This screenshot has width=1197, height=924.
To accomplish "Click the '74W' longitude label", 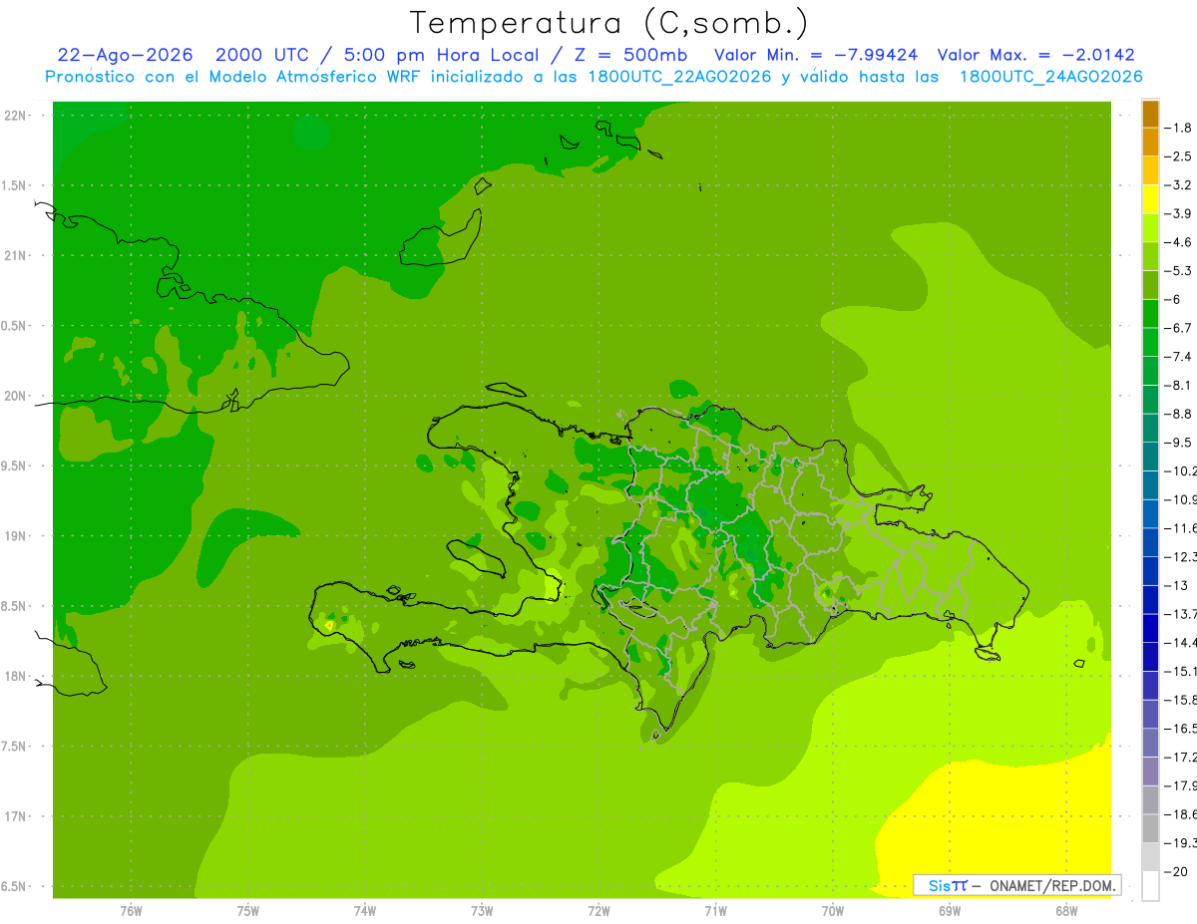I will coord(364,910).
